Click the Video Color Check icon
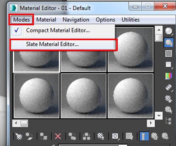The height and width of the screenshot is (146, 176). pos(169,76)
